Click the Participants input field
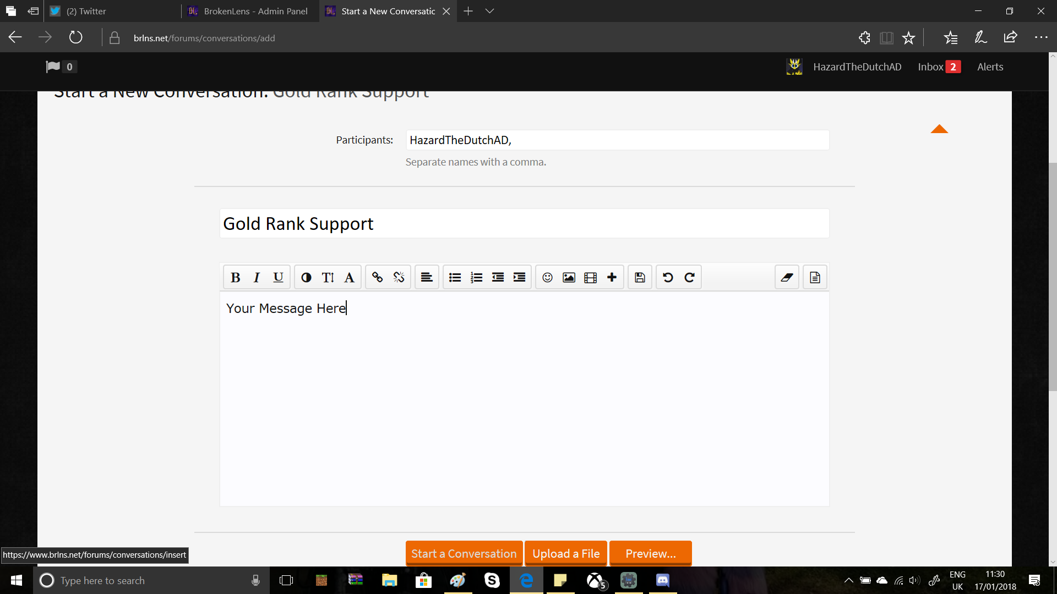Image resolution: width=1057 pixels, height=594 pixels. point(618,140)
